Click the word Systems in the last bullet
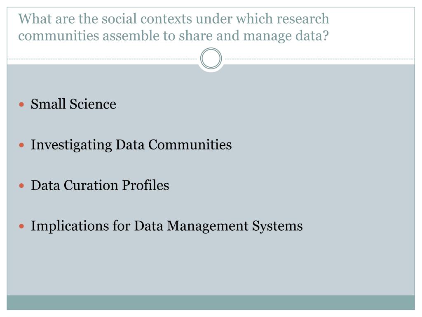The height and width of the screenshot is (317, 422). [277, 226]
